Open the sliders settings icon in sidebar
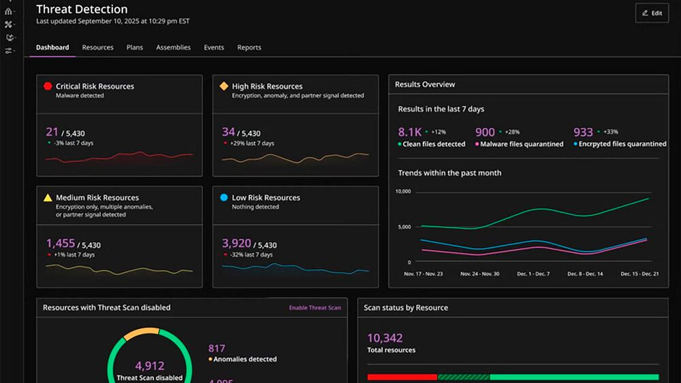Viewport: 681px width, 383px height. click(x=8, y=51)
